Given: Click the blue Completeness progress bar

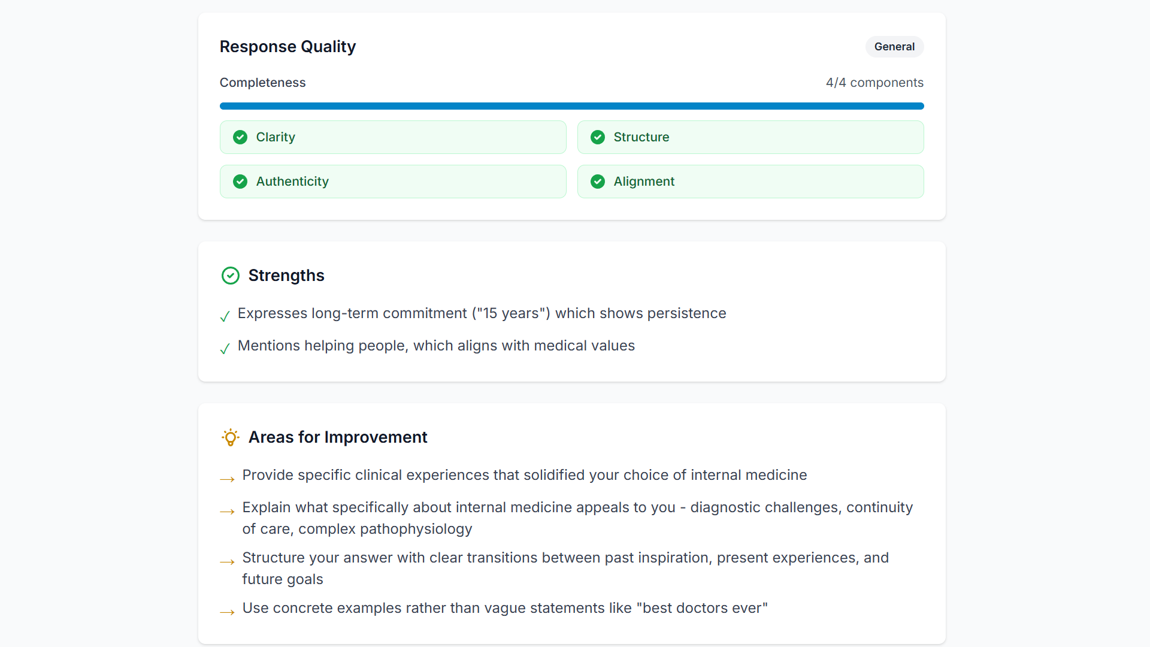Looking at the screenshot, I should [x=571, y=106].
